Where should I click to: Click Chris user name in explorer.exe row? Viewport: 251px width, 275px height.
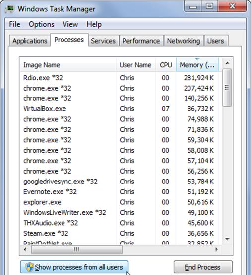pos(127,202)
